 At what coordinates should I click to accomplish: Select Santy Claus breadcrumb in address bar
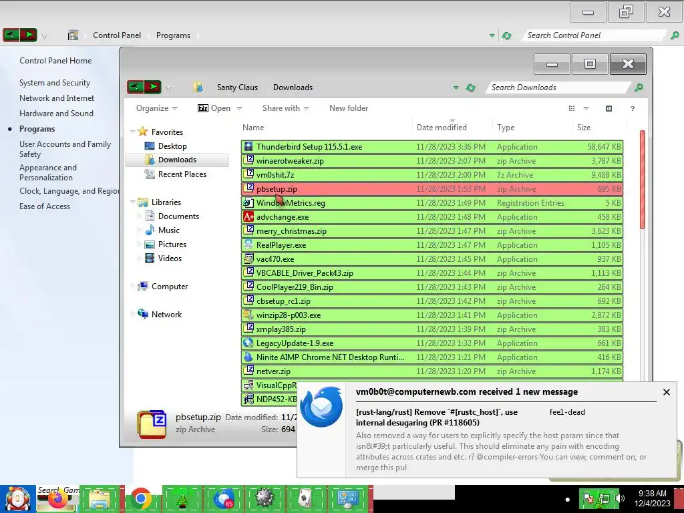pos(237,88)
